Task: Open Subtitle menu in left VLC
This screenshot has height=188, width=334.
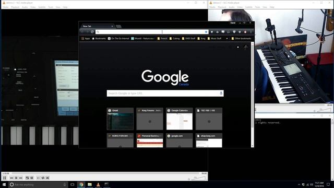Action: point(42,7)
